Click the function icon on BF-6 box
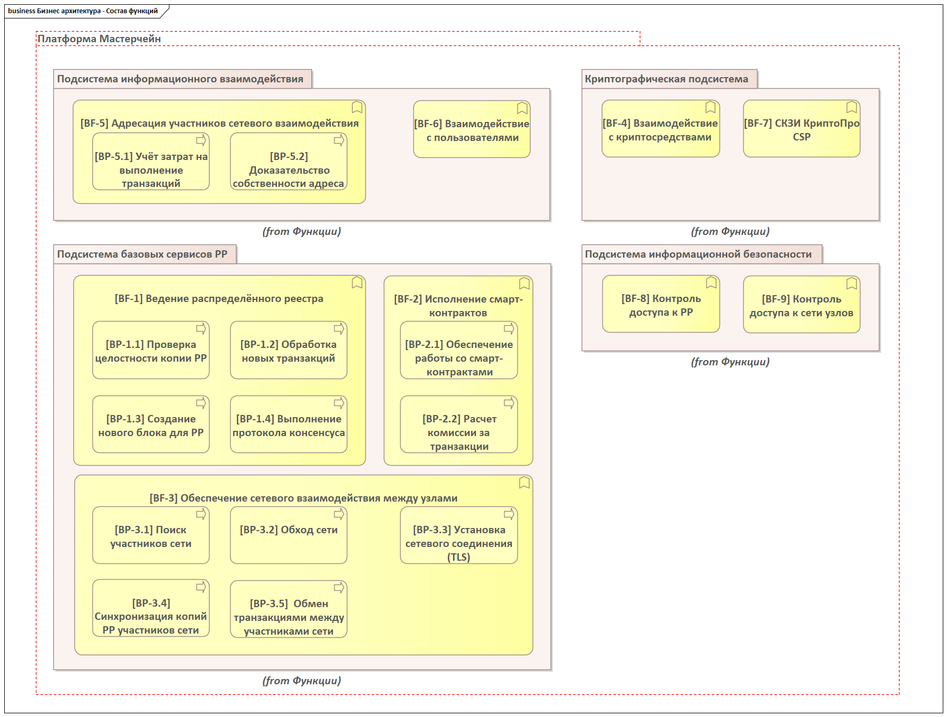 click(x=522, y=108)
